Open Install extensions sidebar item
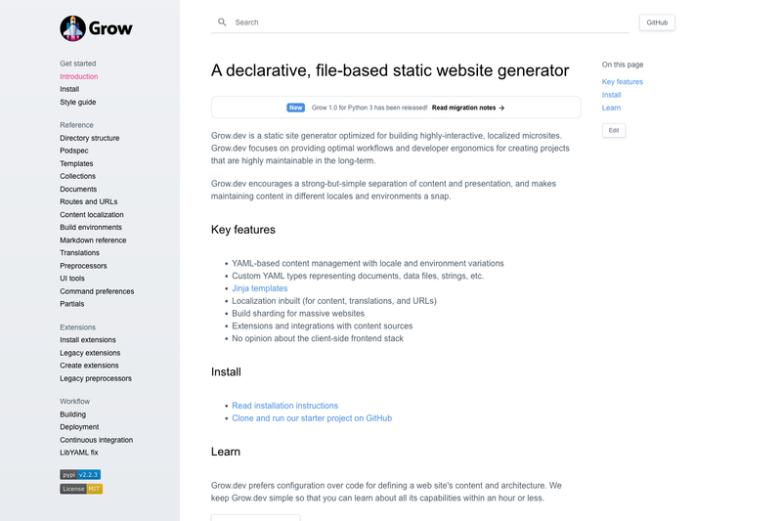Viewport: 782px width, 521px height. pyautogui.click(x=88, y=340)
